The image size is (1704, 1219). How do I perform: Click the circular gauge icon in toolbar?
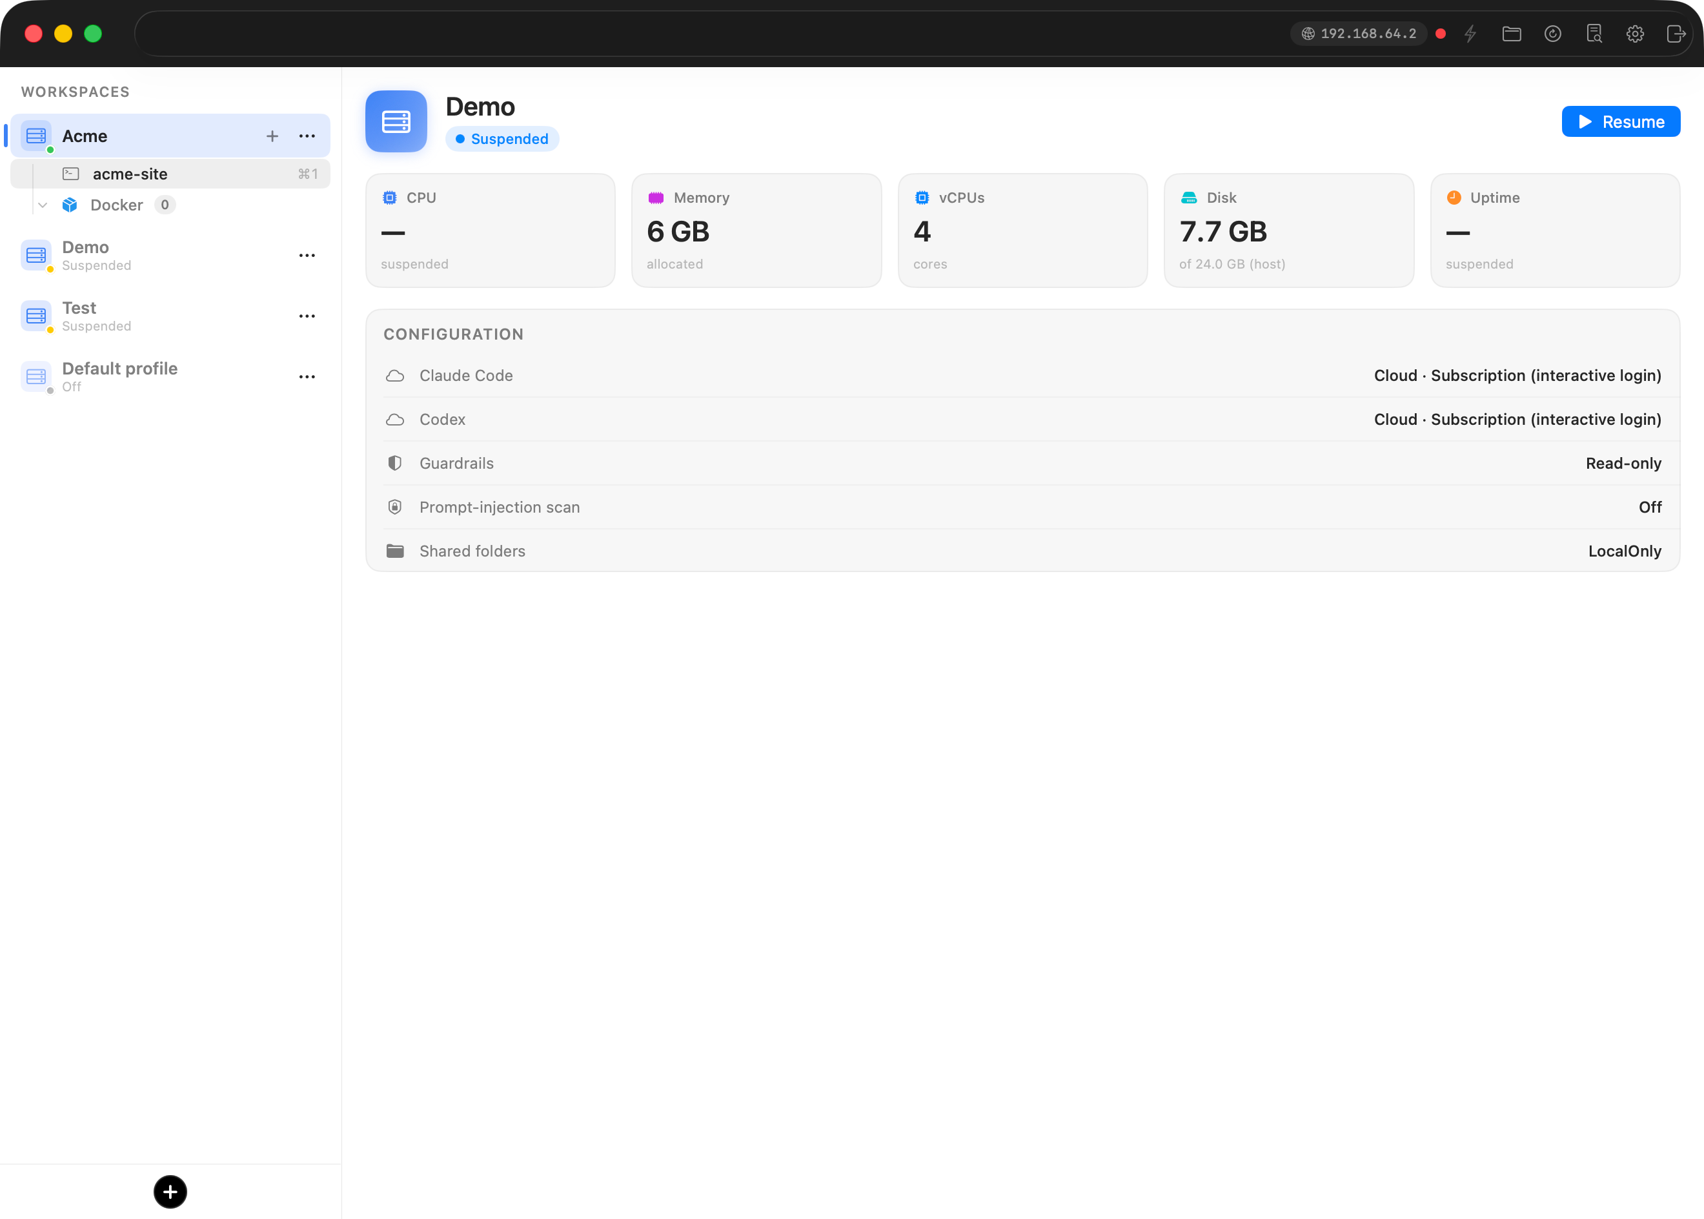pos(1553,34)
